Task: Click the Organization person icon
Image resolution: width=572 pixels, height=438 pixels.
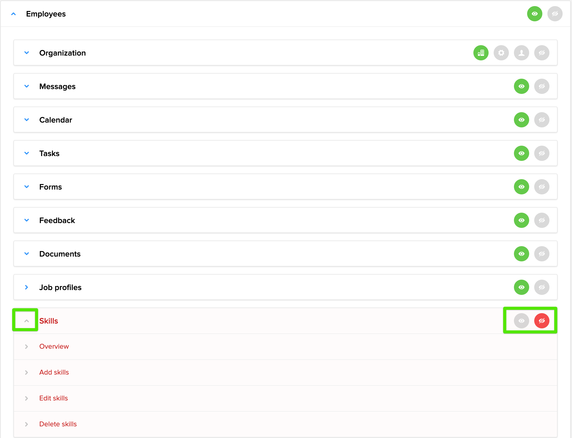Action: pyautogui.click(x=521, y=53)
